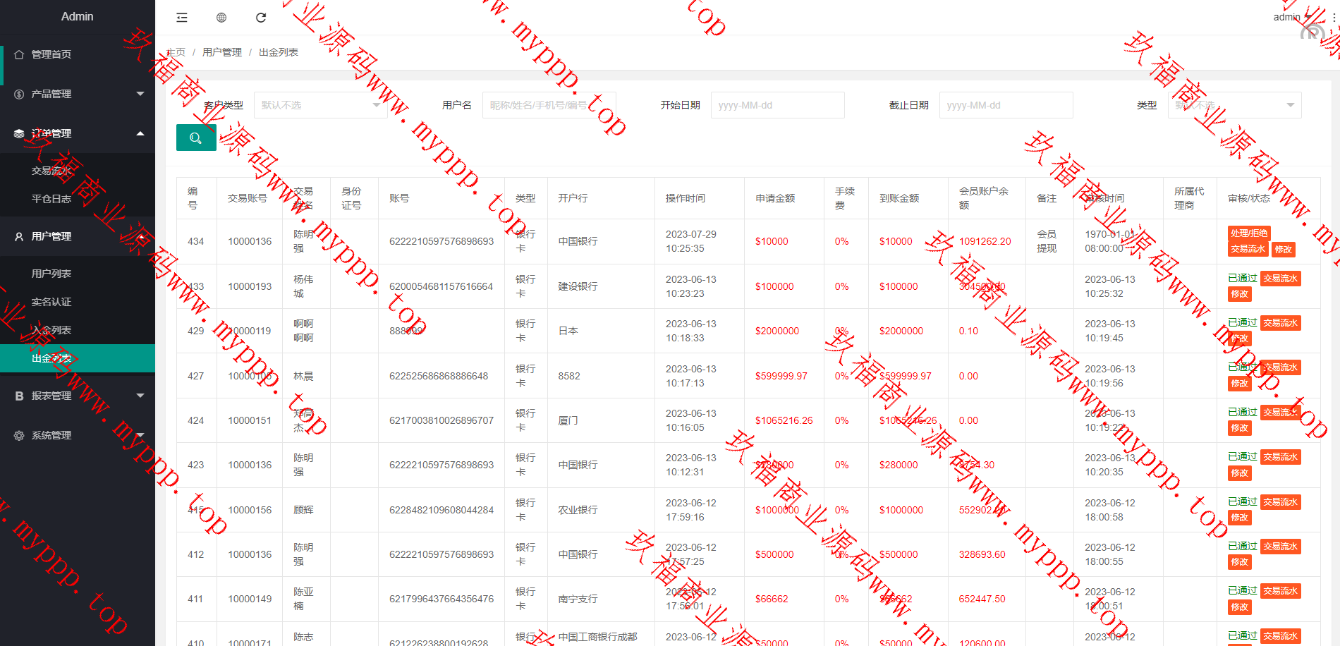Viewport: 1340px width, 646px height.
Task: Select 实名认证 in the sidebar
Action: [x=51, y=302]
